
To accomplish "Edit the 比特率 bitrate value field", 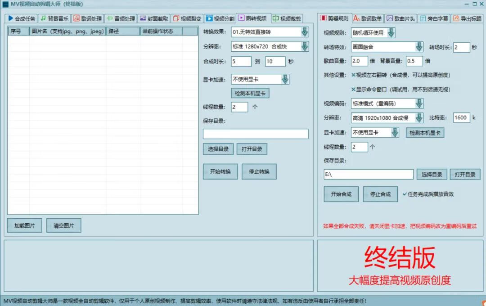I will point(462,117).
